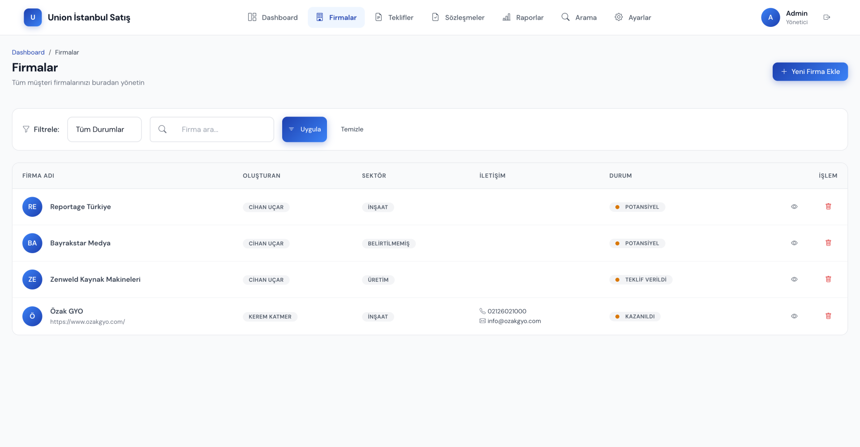Image resolution: width=860 pixels, height=447 pixels.
Task: View Reportage Türkiye details with eye icon
Action: coord(794,206)
